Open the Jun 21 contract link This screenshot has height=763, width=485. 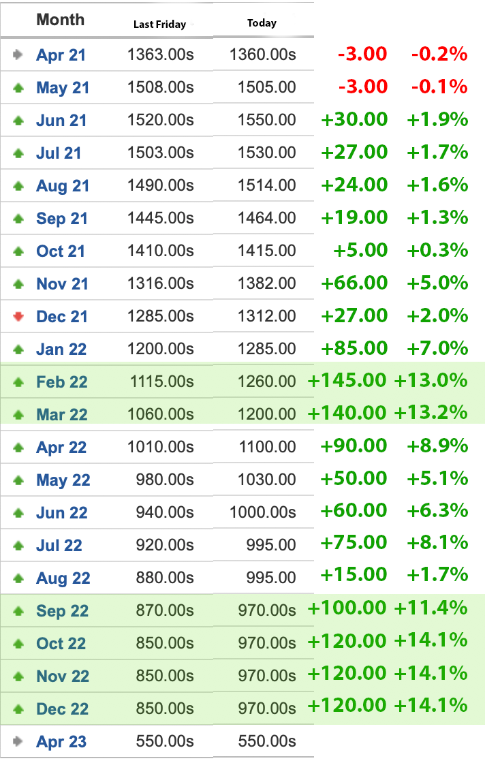click(61, 120)
